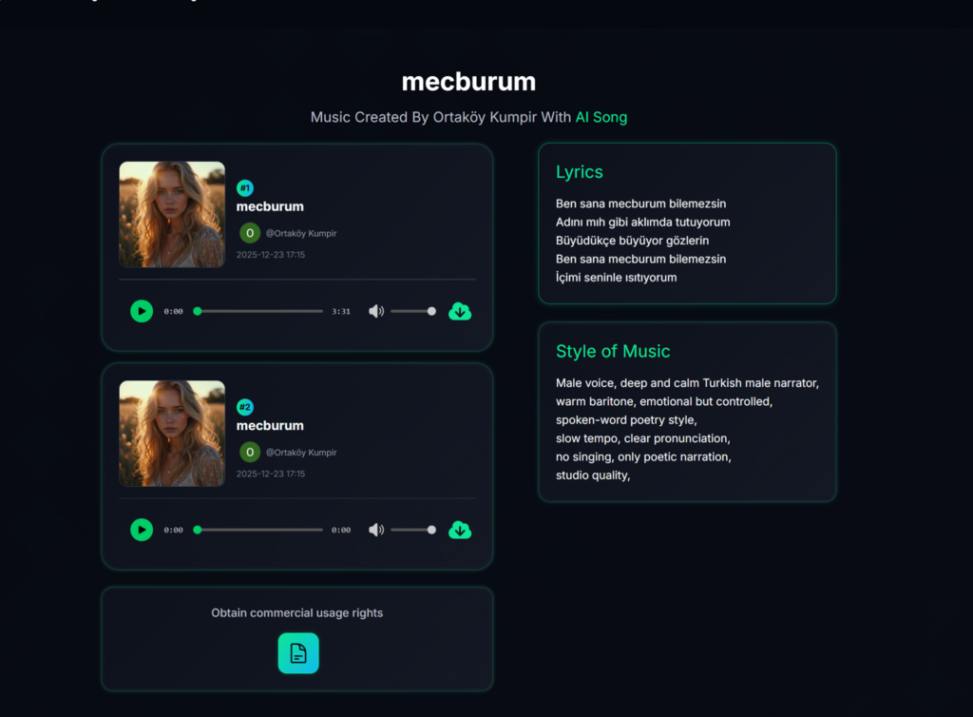Seek within the second track's progress bar
The image size is (973, 717).
pos(259,530)
